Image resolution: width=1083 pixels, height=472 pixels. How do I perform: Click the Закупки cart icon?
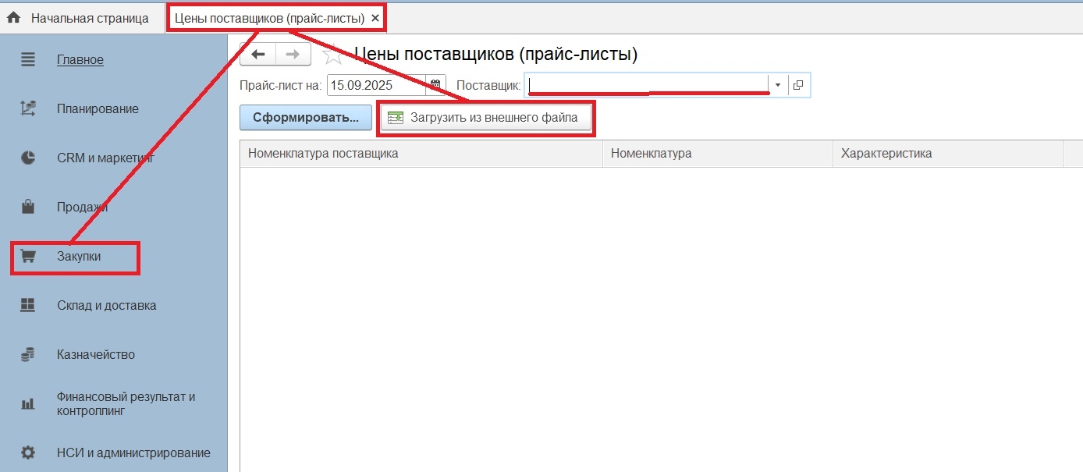28,256
